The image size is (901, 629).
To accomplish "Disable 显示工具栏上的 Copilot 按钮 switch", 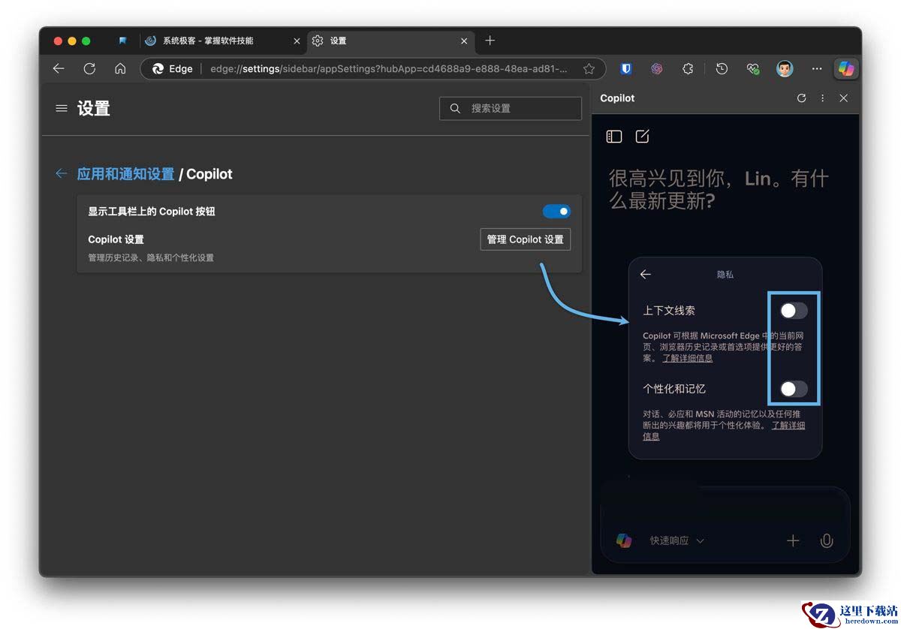I will 556,212.
